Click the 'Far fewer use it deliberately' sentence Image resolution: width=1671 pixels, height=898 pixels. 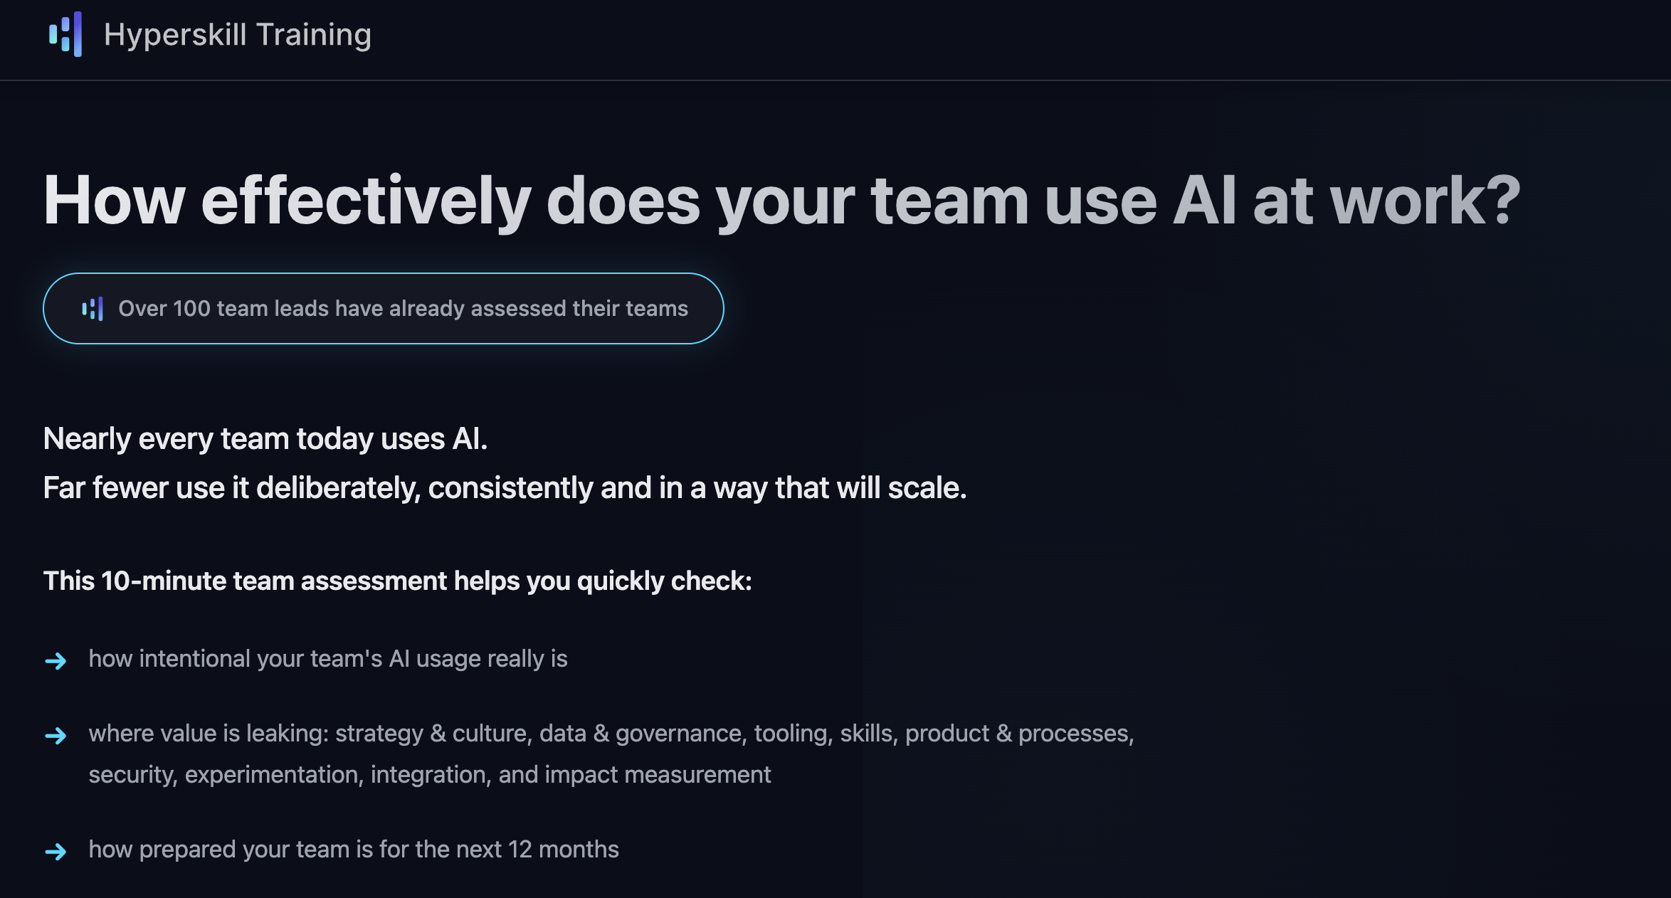pyautogui.click(x=504, y=488)
